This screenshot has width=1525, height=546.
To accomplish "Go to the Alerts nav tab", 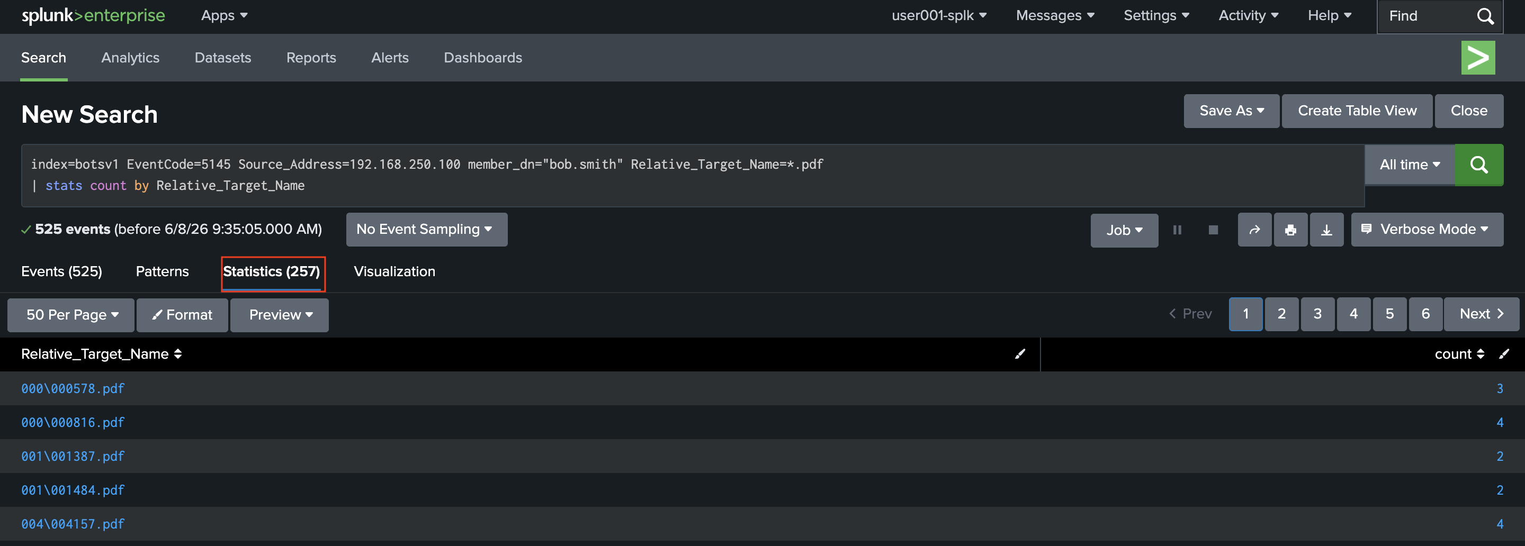I will point(390,57).
